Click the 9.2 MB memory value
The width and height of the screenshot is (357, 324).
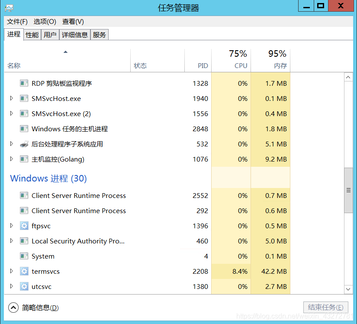coord(276,159)
